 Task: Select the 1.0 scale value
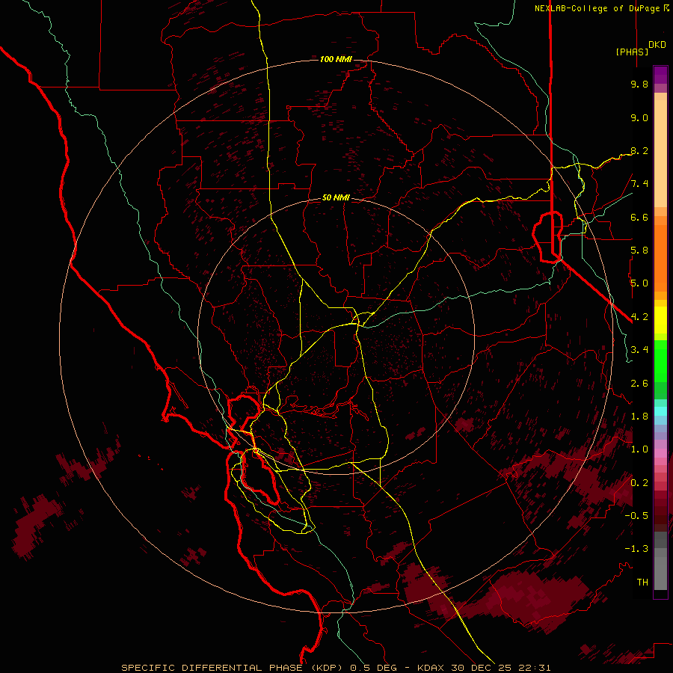tap(639, 449)
